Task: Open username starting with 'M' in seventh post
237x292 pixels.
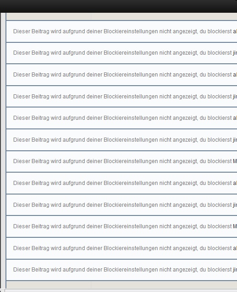Action: click(235, 161)
